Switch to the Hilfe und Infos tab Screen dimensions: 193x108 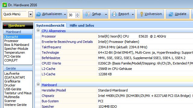(82, 25)
